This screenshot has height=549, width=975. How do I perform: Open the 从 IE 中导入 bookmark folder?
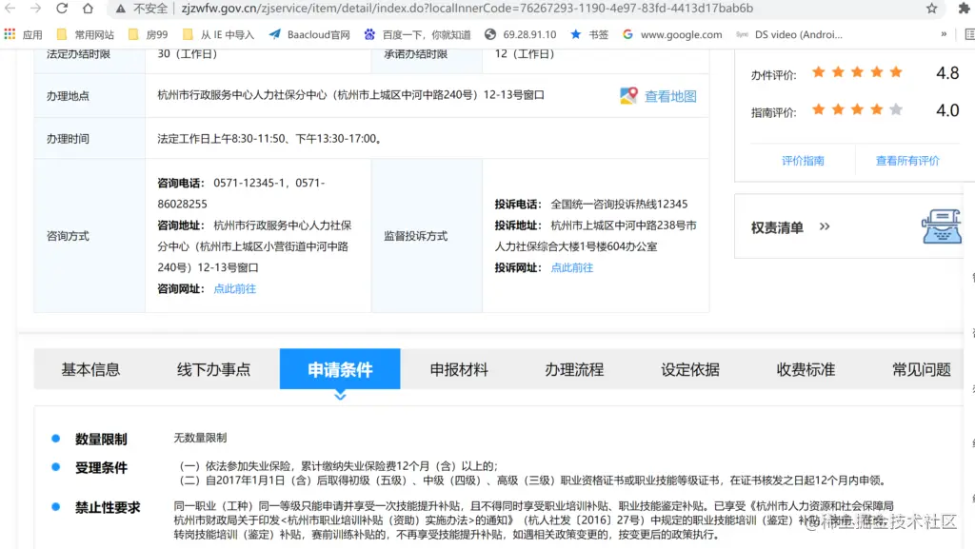(x=218, y=34)
